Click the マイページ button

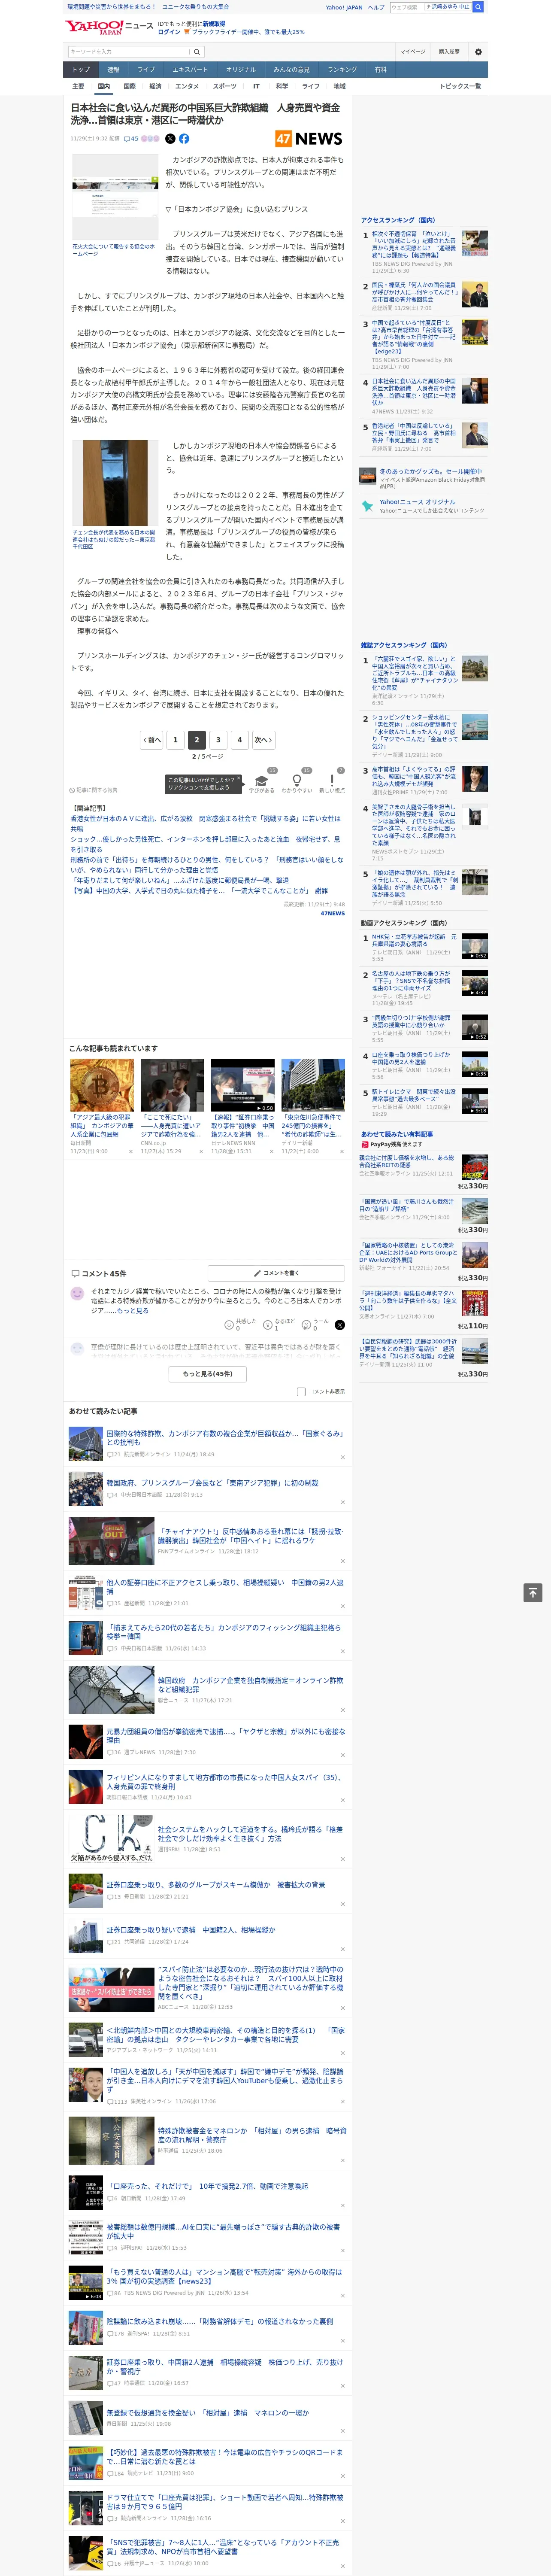tap(413, 52)
